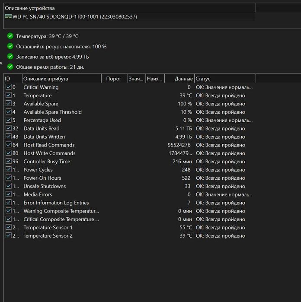The width and height of the screenshot is (301, 302).
Task: Click the Порог column header
Action: point(114,79)
